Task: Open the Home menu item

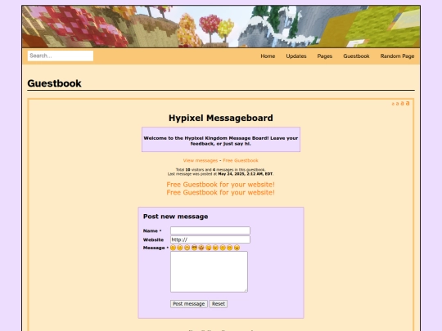Action: tap(268, 56)
